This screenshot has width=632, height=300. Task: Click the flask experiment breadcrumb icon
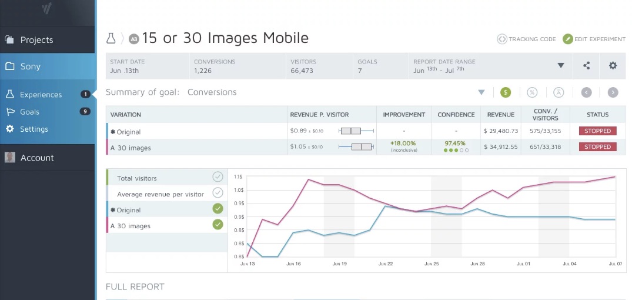(111, 38)
